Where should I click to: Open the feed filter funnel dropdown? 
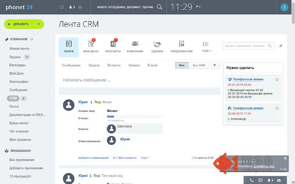tap(216, 65)
